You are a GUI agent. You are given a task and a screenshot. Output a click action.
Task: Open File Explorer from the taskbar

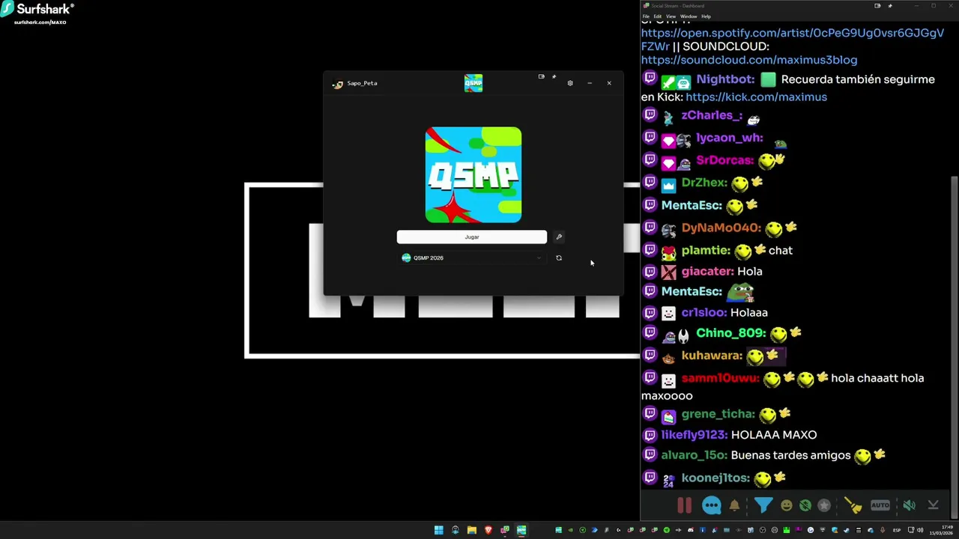click(x=471, y=530)
